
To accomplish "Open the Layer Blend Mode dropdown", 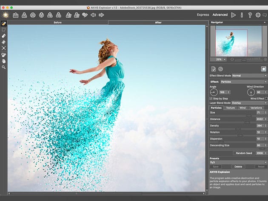I will (249, 103).
